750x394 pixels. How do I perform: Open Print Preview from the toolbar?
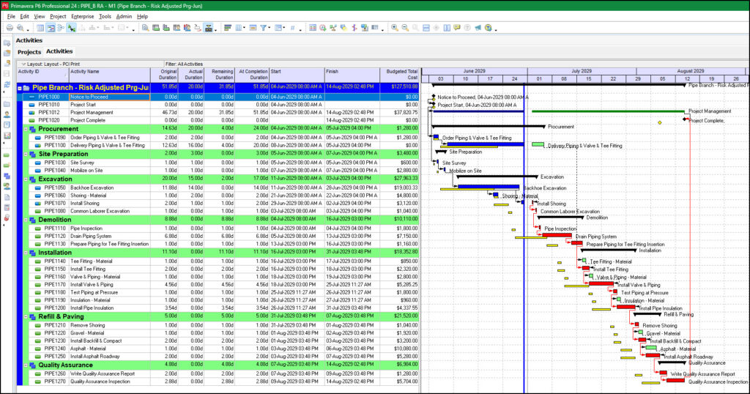click(x=20, y=28)
